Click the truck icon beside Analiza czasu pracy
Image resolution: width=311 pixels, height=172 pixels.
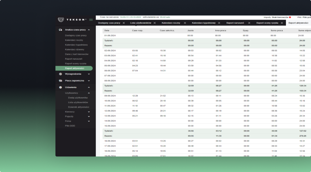pos(60,30)
